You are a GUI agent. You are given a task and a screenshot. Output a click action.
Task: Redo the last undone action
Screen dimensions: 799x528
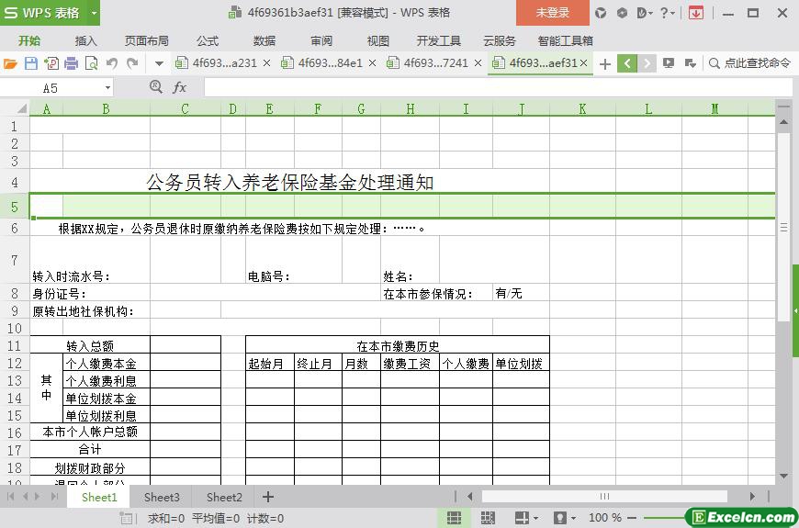point(132,63)
